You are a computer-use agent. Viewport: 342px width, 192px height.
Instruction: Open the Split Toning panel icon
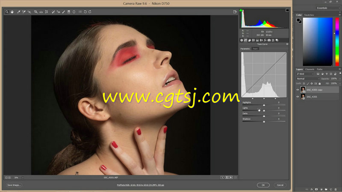point(257,40)
